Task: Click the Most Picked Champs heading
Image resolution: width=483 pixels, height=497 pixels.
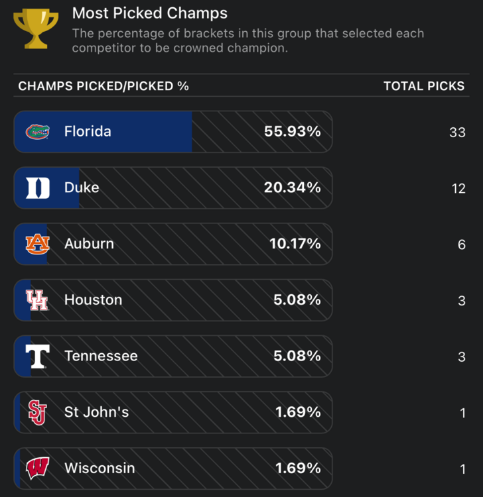Action: point(149,13)
